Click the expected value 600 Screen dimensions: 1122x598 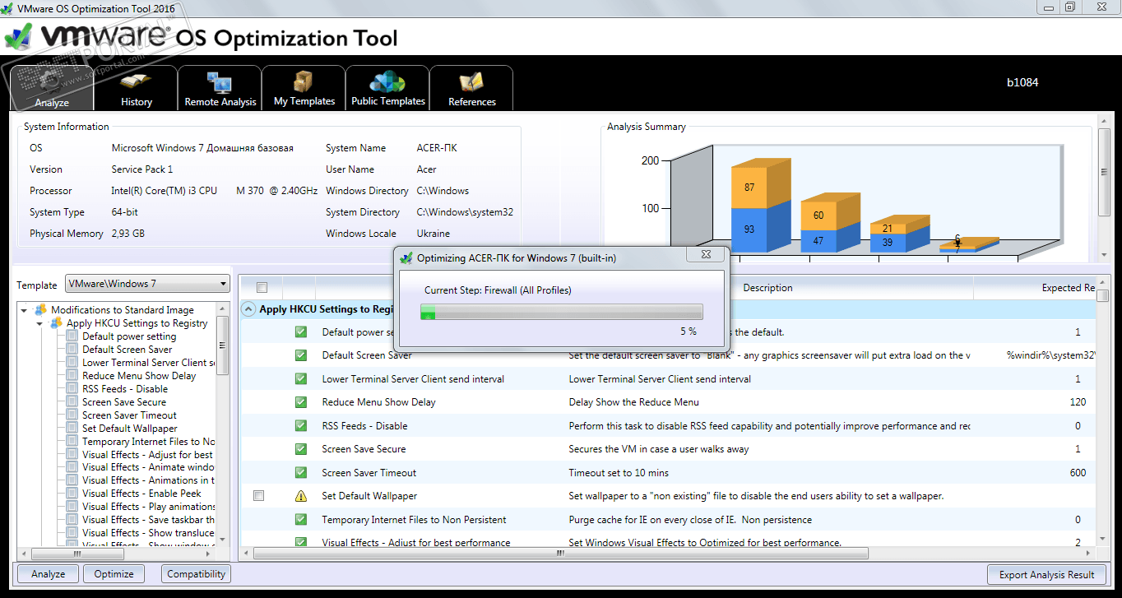[x=1078, y=473]
